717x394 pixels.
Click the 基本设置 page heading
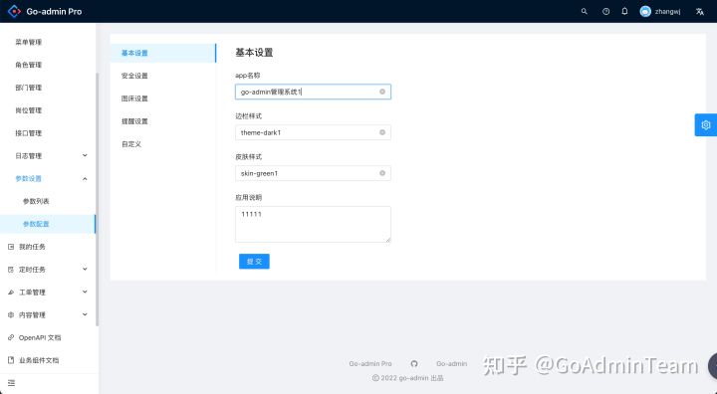[254, 52]
